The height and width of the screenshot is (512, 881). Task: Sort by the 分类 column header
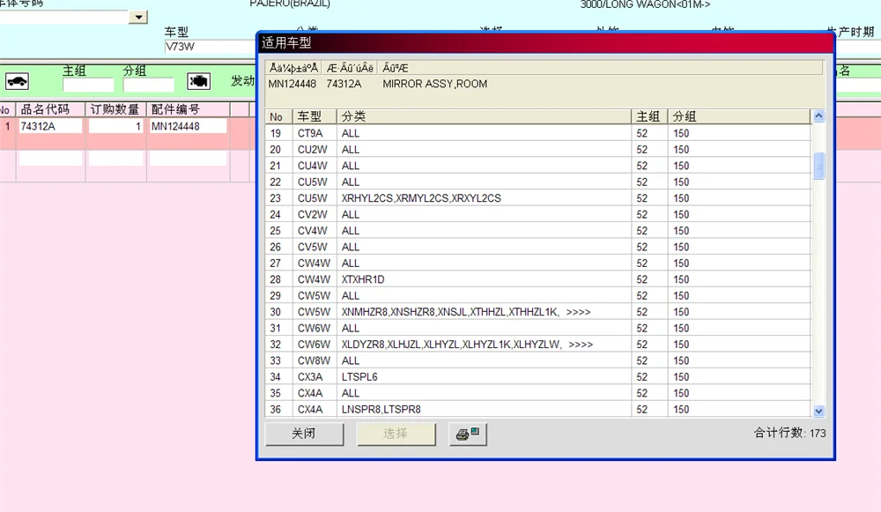point(484,116)
